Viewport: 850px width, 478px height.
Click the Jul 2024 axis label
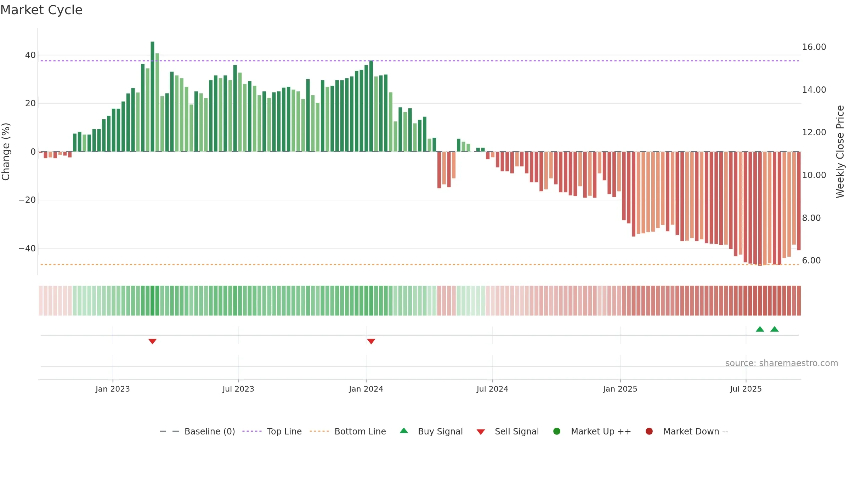(x=492, y=389)
